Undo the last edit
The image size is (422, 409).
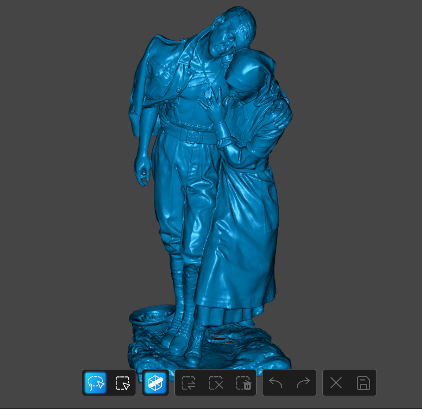(276, 383)
